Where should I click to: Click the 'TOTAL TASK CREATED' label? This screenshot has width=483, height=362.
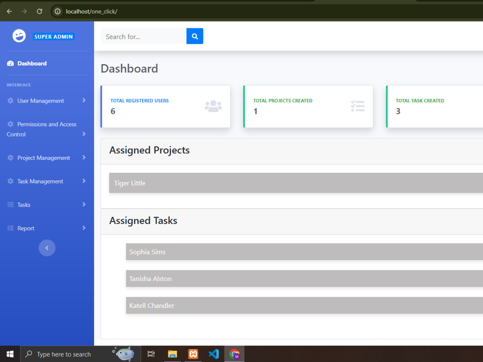(420, 101)
